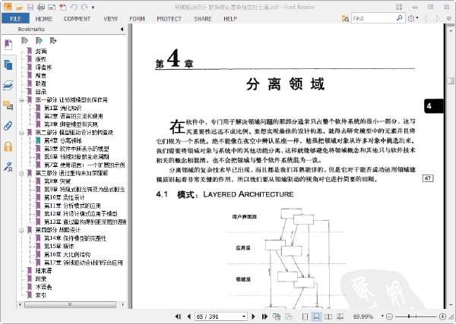Collapse the 第二部分 bookmark node
This screenshot has height=324, width=456.
[x=21, y=133]
